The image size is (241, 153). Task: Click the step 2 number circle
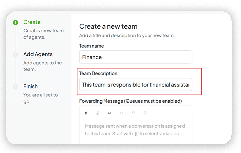click(15, 54)
